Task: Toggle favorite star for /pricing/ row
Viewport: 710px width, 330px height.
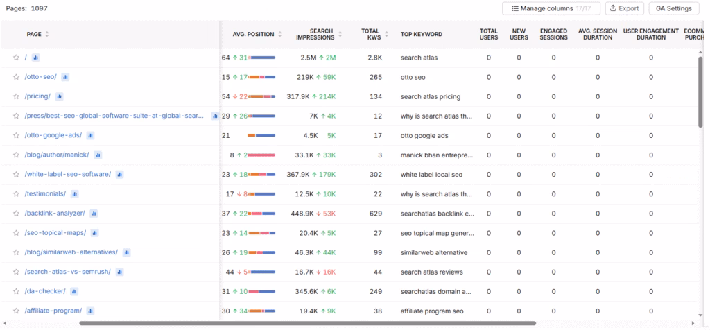Action: coord(16,96)
